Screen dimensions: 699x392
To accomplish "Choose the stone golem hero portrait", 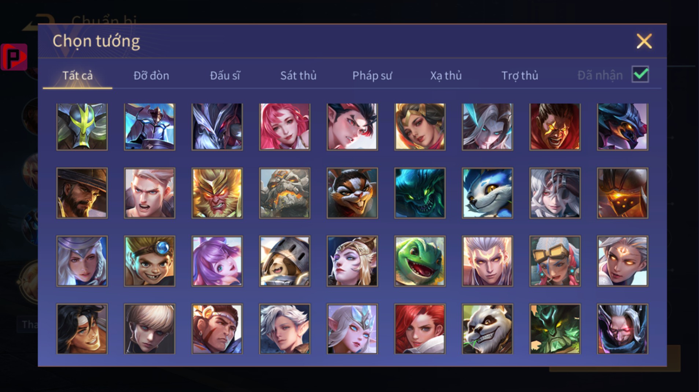I will coord(284,193).
